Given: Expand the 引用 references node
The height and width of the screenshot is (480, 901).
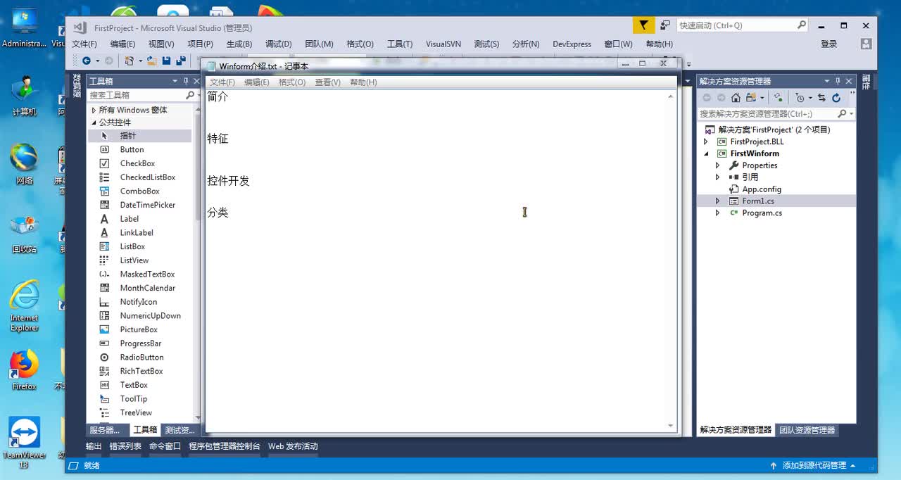Looking at the screenshot, I should click(x=718, y=177).
